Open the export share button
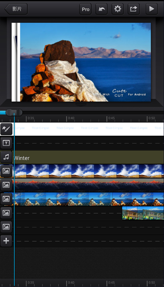 (134, 9)
